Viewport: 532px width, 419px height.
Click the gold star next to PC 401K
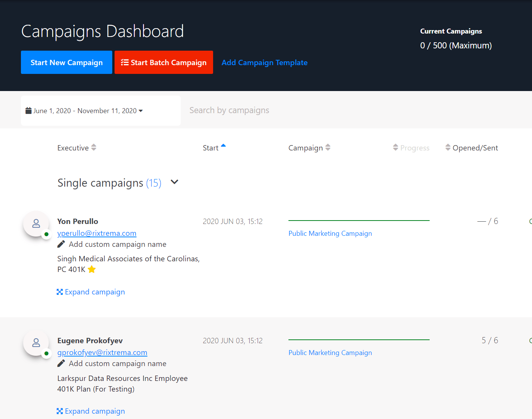92,270
